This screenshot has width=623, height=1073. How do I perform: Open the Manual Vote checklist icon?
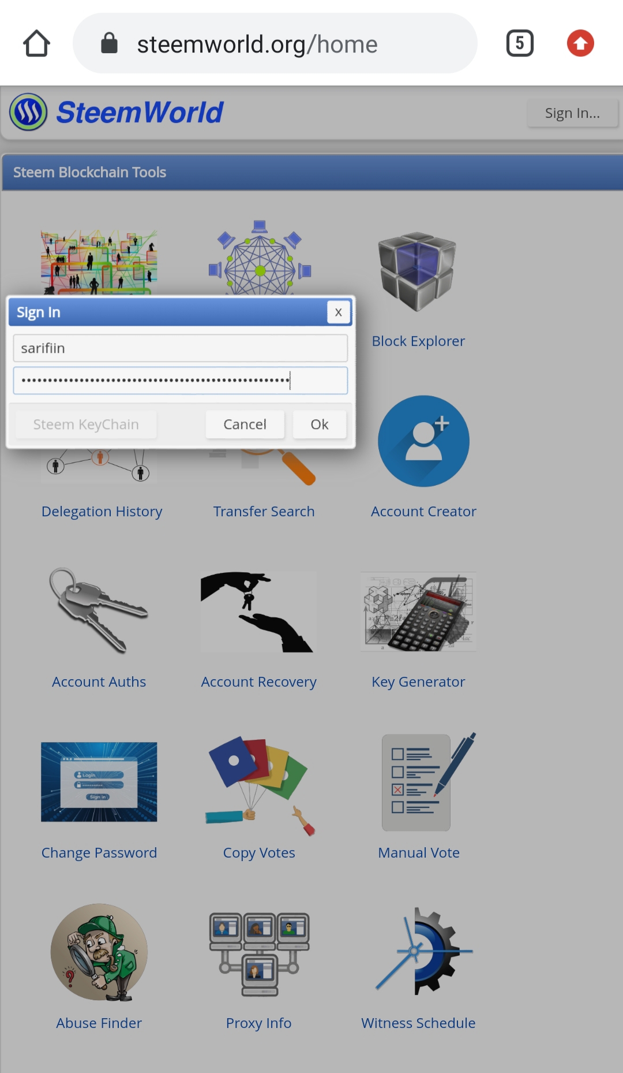coord(428,782)
